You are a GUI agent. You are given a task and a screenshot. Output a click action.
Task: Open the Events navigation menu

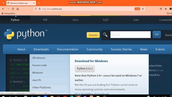pyautogui.click(x=160, y=49)
